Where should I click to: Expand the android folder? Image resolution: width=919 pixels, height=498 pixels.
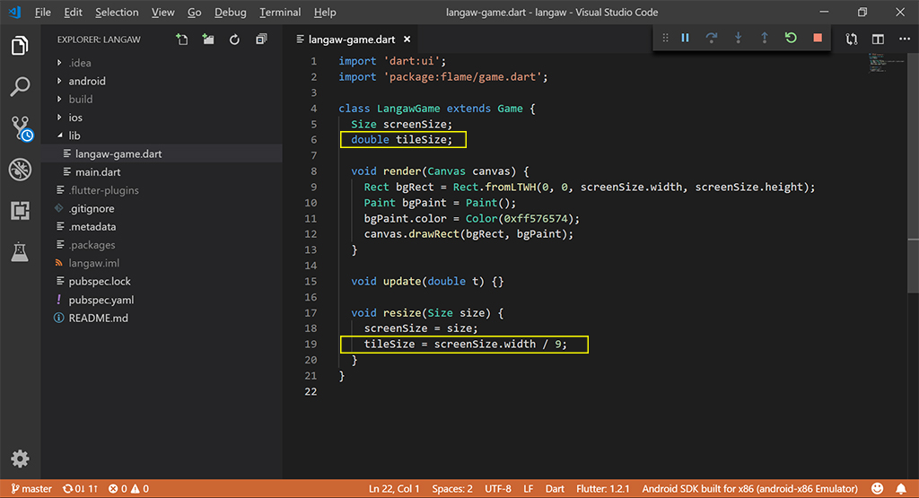coord(87,81)
